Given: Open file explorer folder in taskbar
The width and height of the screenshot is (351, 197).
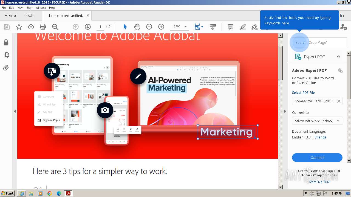Looking at the screenshot, I should (31, 193).
